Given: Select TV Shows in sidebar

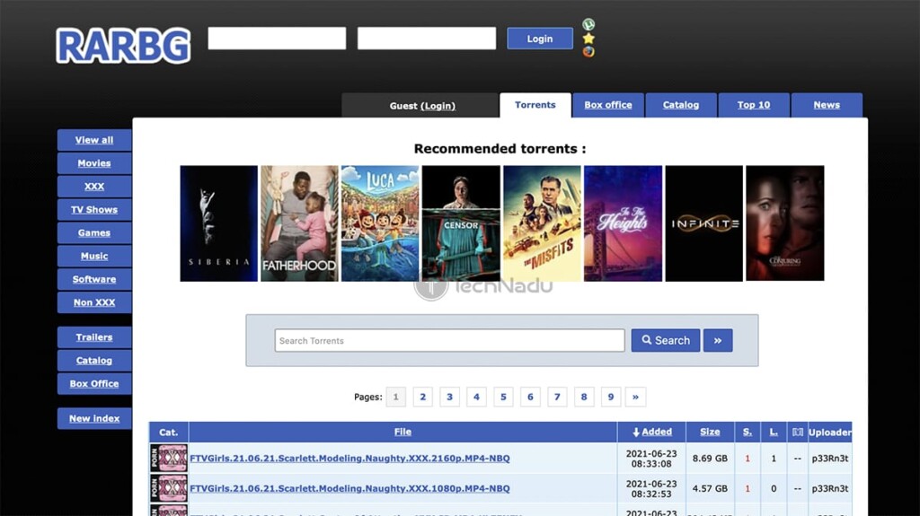Looking at the screenshot, I should click(94, 209).
